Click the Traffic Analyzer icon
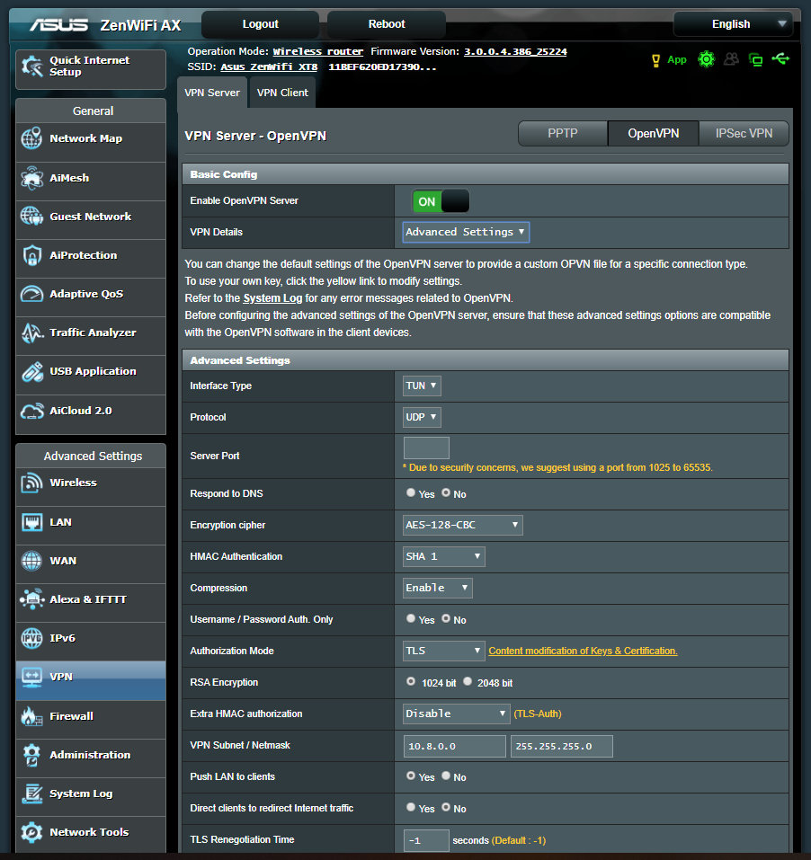Screen dimensions: 811x860 tap(31, 332)
